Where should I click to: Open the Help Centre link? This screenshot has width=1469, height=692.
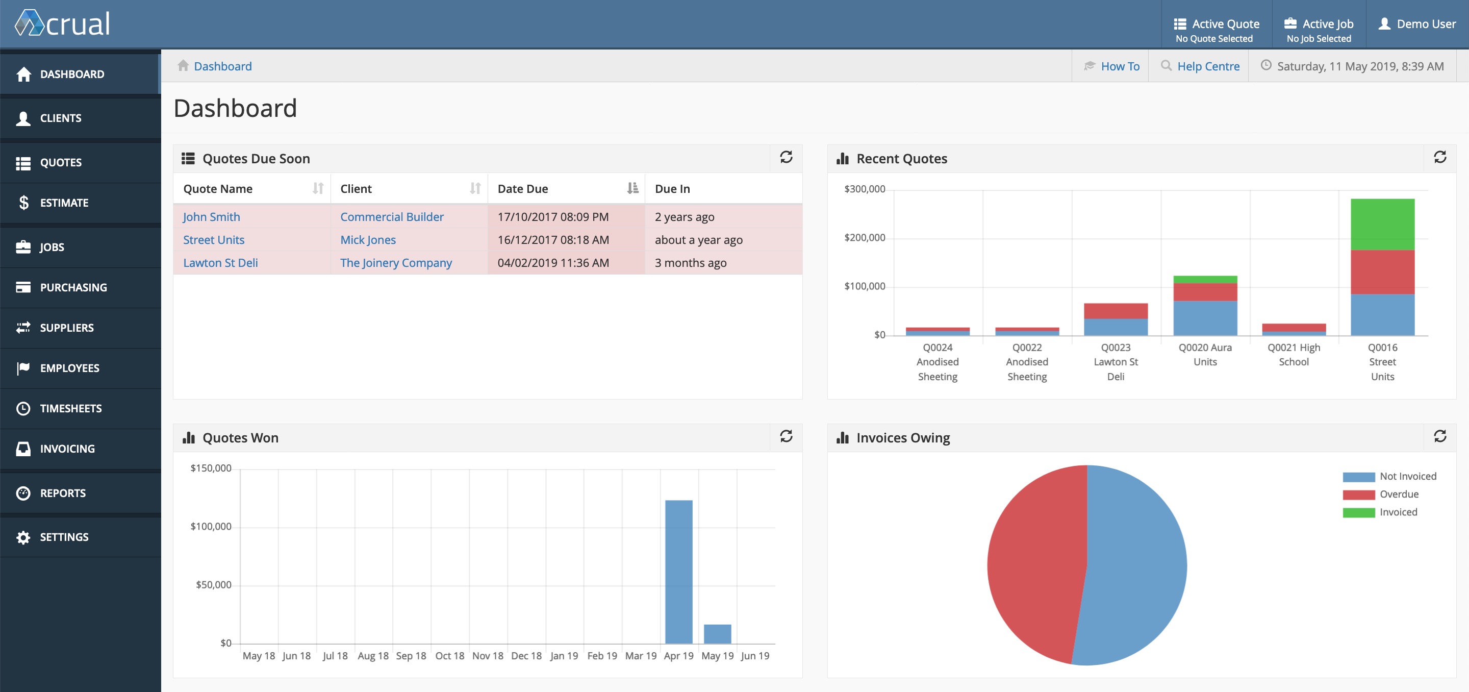coord(1208,66)
